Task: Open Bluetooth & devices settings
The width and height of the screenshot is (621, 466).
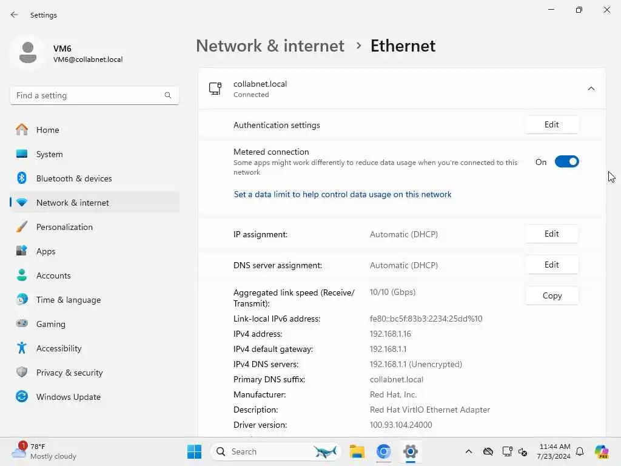Action: coord(74,178)
